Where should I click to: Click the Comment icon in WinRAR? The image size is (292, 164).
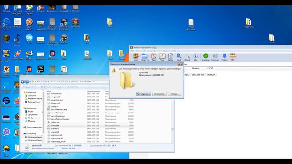pos(215,57)
